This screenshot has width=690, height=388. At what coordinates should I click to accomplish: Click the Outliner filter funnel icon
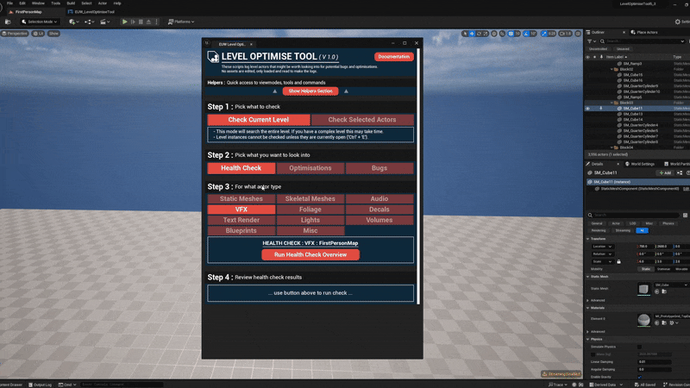tap(590, 41)
